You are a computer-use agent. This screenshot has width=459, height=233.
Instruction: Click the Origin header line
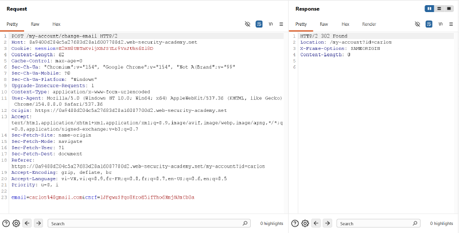[119, 111]
